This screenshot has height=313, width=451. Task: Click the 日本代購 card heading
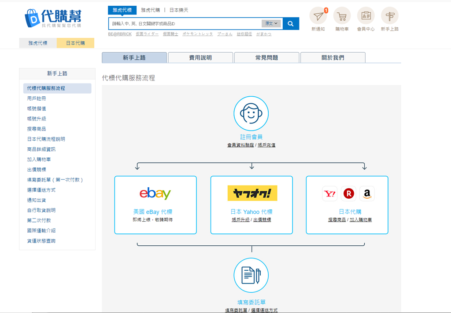point(350,212)
